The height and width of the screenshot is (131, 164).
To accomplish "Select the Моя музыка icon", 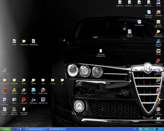I will coord(33,100).
